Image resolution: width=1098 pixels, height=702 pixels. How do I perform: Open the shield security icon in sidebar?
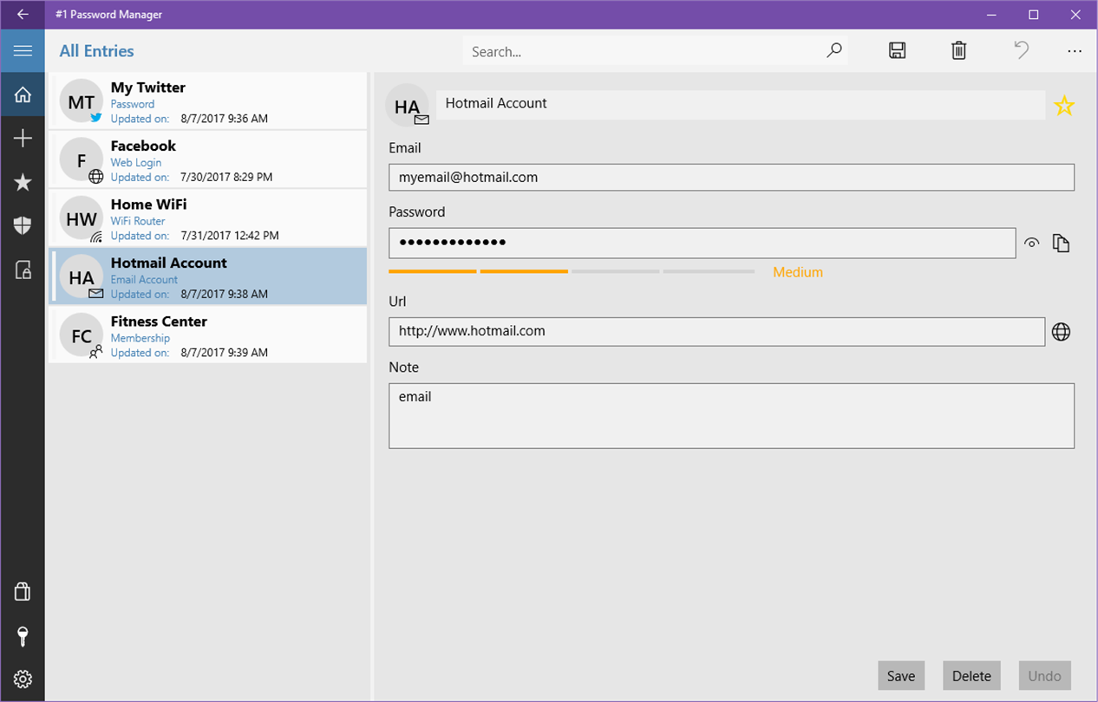(23, 226)
